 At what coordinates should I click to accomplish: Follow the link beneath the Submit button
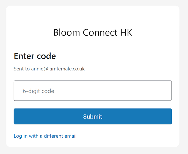pyautogui.click(x=45, y=136)
